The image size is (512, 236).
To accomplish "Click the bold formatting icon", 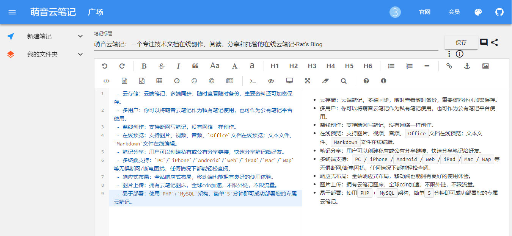I will click(x=144, y=66).
